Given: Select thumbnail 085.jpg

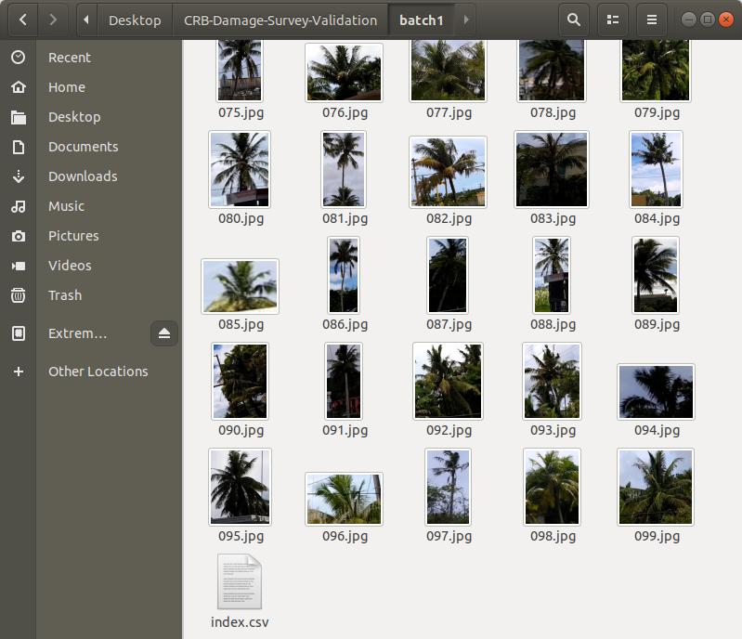Looking at the screenshot, I should point(241,287).
